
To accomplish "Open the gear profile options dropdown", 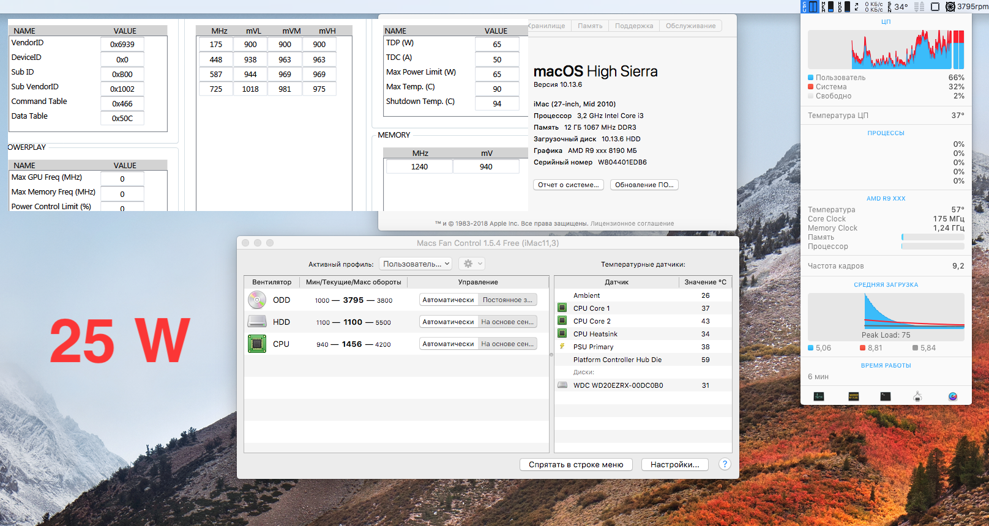I will click(472, 264).
